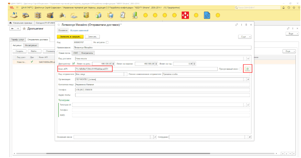
Task: Switch to the СМС tab
Action: pos(75,53)
